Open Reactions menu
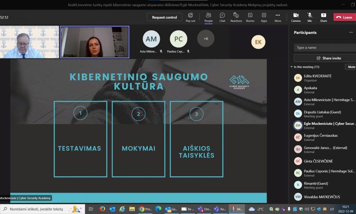 tap(236, 17)
